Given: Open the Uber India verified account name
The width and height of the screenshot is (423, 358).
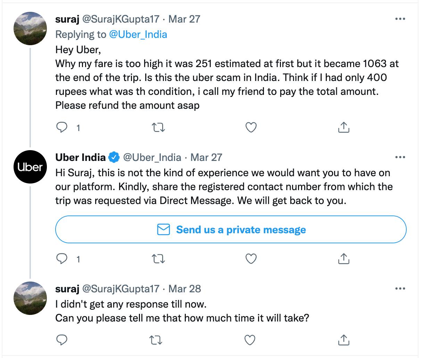Looking at the screenshot, I should click(81, 157).
